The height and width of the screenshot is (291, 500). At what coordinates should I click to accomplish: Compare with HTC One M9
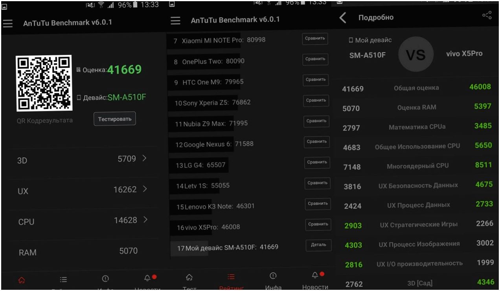tap(316, 79)
